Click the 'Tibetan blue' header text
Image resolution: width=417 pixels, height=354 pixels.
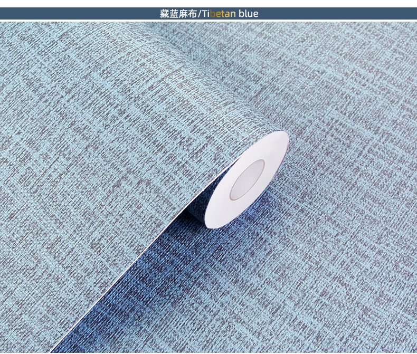click(x=231, y=14)
